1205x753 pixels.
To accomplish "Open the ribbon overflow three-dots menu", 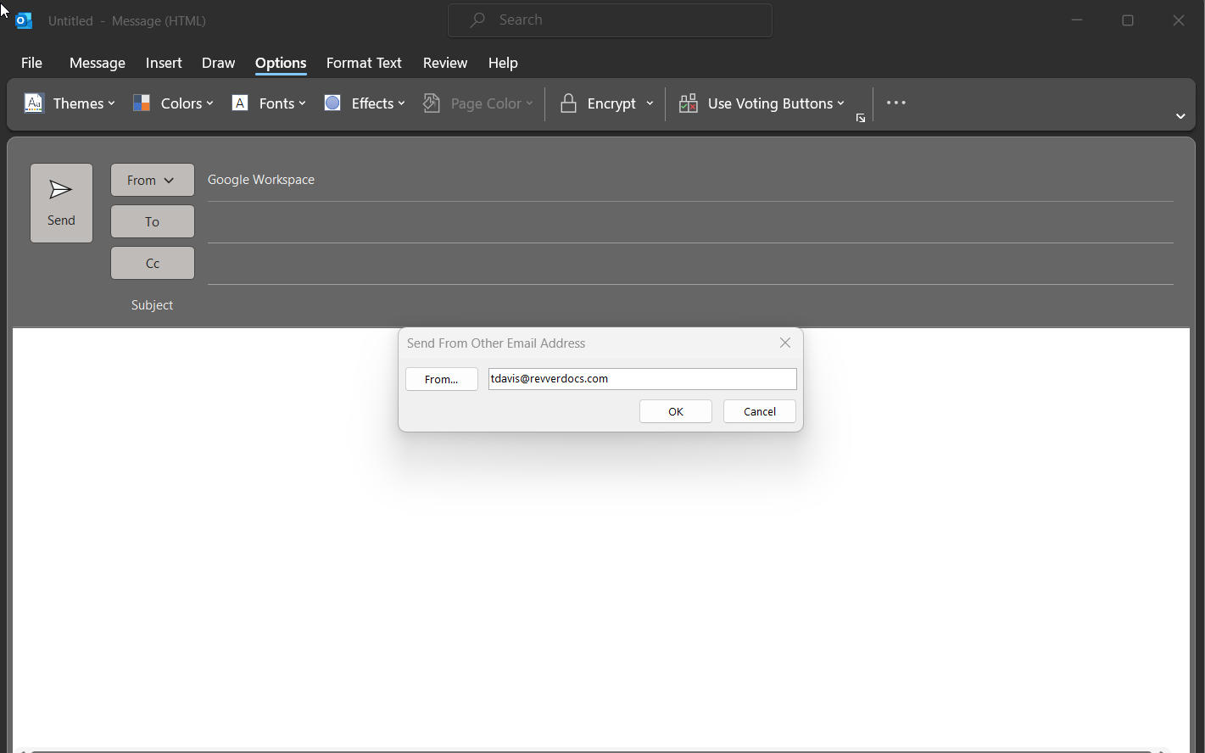I will [x=896, y=103].
